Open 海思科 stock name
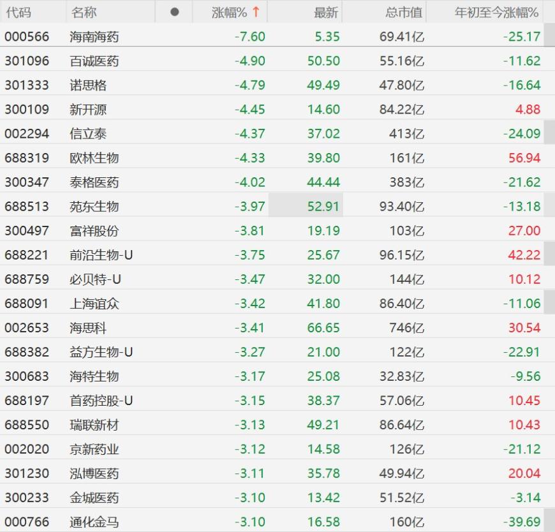The image size is (555, 532). point(88,328)
